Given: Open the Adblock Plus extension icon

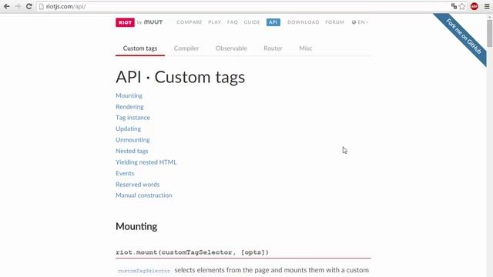Looking at the screenshot, I should (475, 6).
